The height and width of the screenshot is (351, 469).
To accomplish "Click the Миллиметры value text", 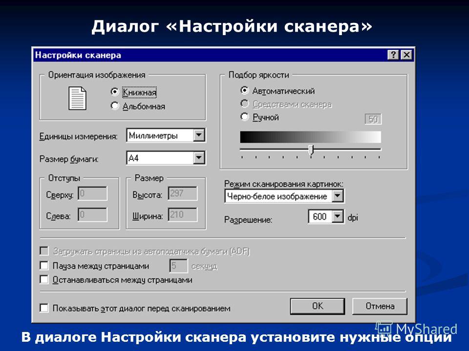I will click(153, 136).
